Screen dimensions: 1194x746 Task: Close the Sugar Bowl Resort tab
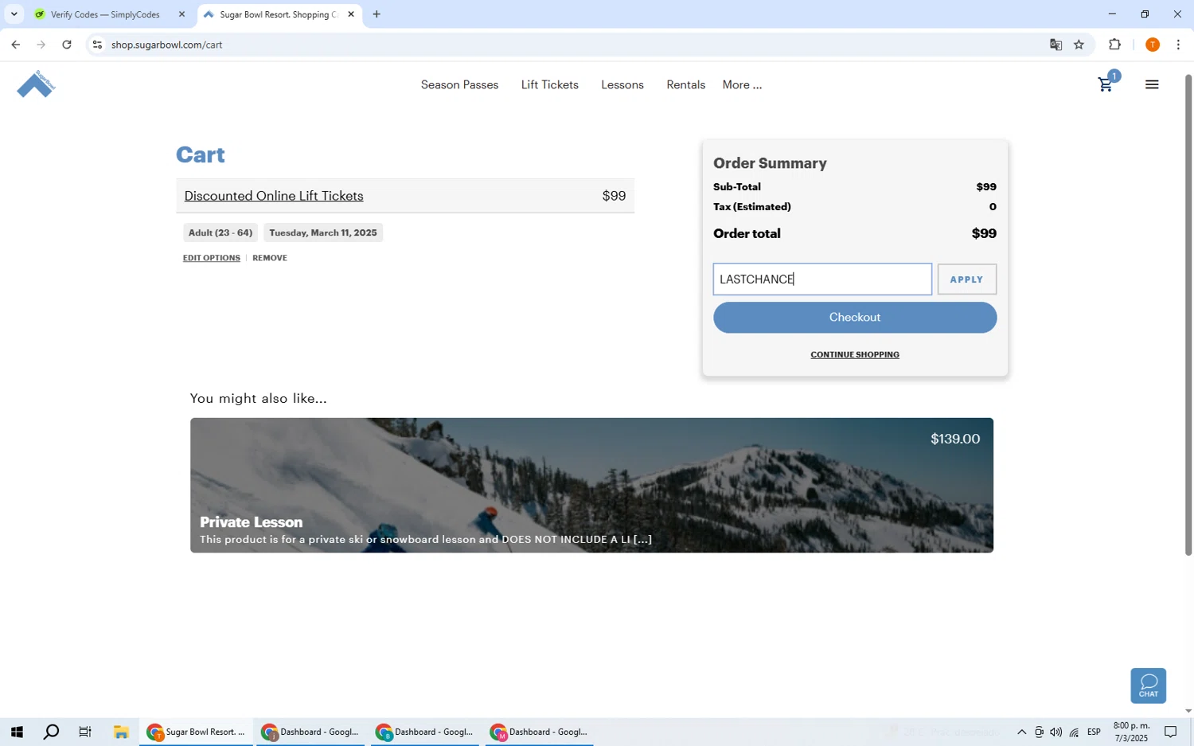(351, 14)
